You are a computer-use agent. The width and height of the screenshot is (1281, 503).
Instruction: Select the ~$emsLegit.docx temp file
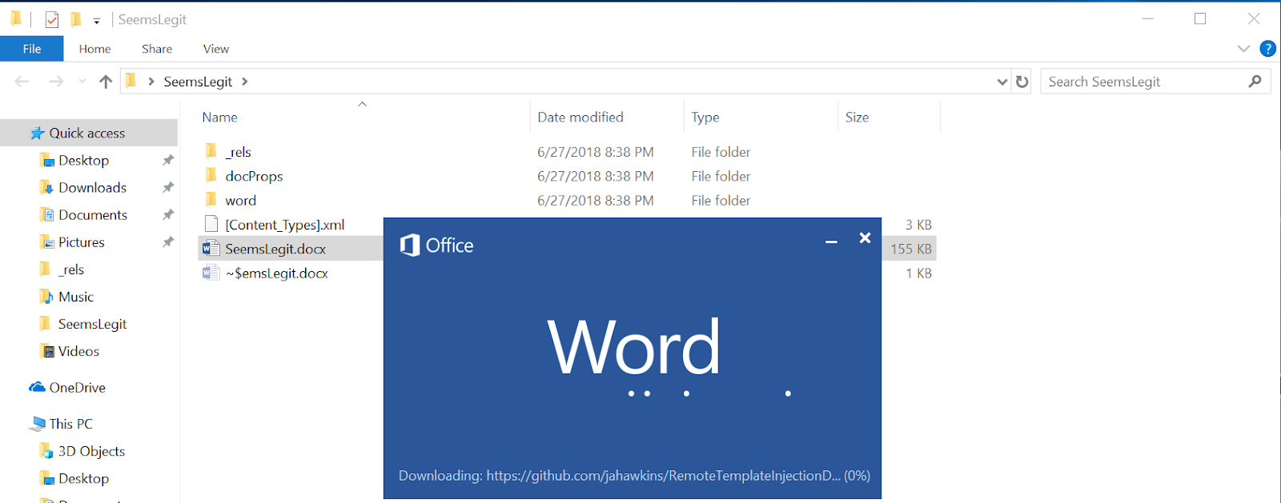coord(276,273)
